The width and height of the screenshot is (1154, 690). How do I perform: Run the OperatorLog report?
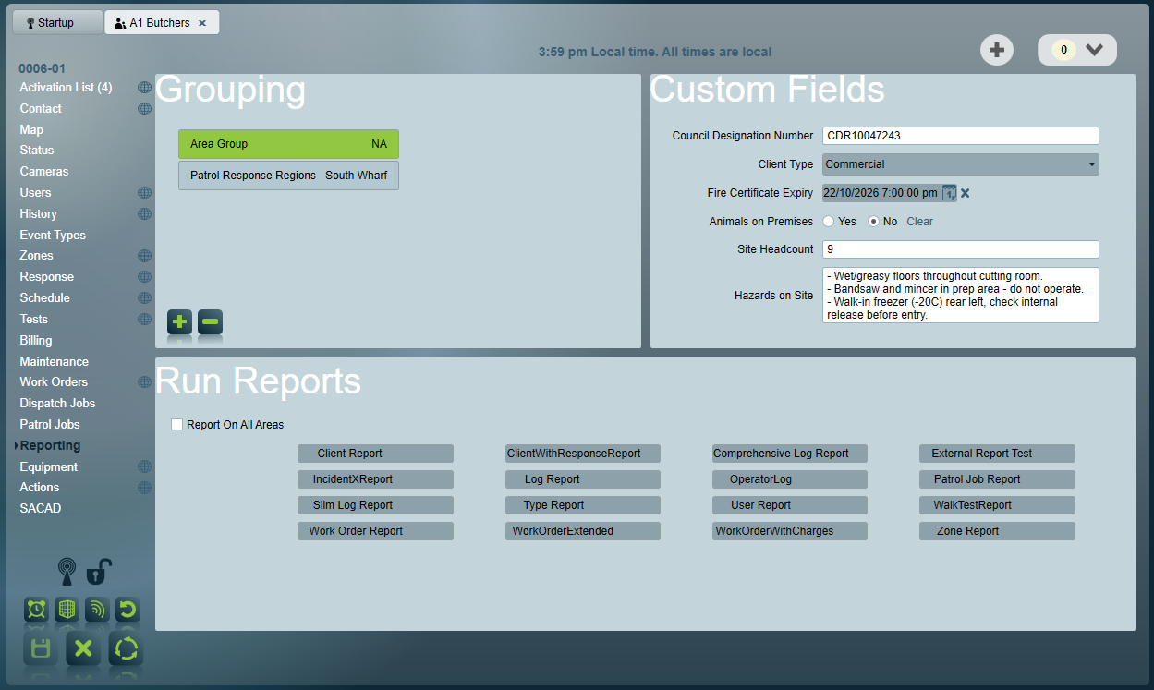789,479
